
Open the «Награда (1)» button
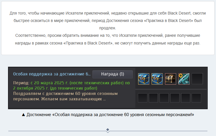(x=112, y=74)
